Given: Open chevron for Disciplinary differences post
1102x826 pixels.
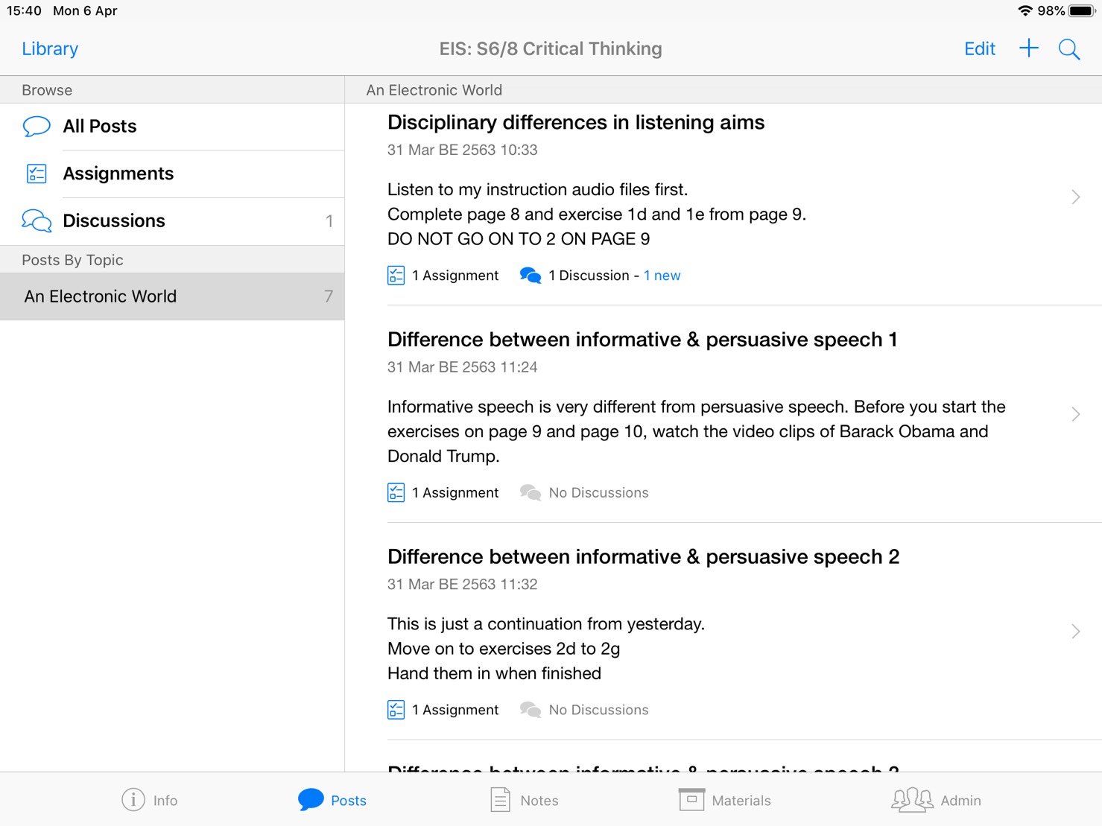Looking at the screenshot, I should [1075, 197].
